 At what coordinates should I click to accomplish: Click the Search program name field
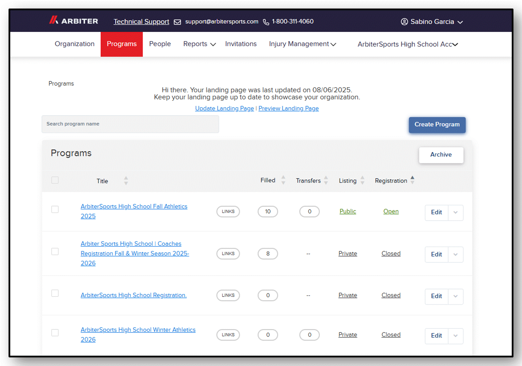[130, 124]
